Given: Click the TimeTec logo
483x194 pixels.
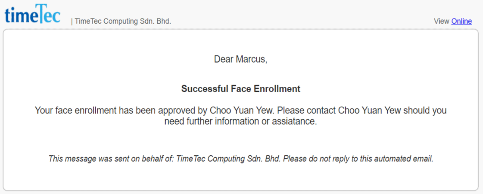Looking at the screenshot, I should pos(32,14).
